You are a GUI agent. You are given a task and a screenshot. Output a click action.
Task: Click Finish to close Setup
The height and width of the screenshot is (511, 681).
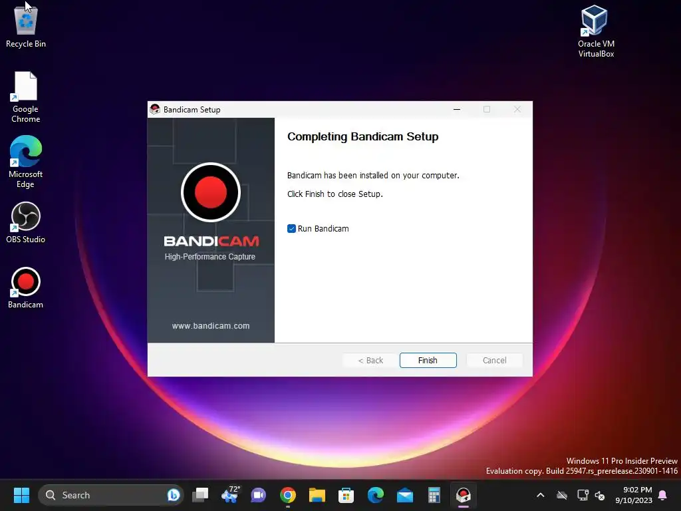pyautogui.click(x=428, y=360)
